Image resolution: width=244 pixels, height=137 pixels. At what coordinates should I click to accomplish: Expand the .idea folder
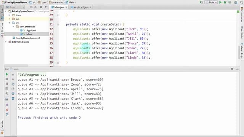pos(10,15)
